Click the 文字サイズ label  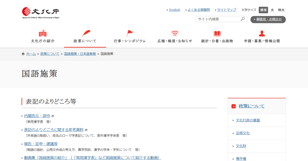pos(249,10)
